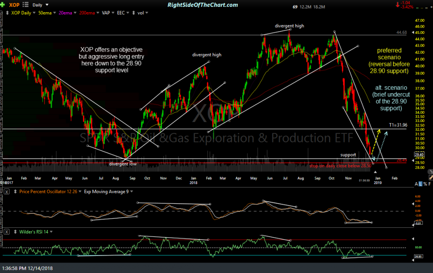Open the watchlist icon beside the XOP symbol

pos(25,5)
